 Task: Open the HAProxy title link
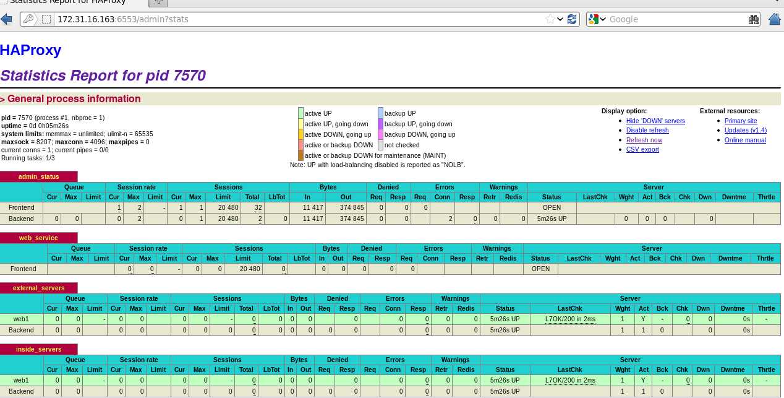point(31,51)
